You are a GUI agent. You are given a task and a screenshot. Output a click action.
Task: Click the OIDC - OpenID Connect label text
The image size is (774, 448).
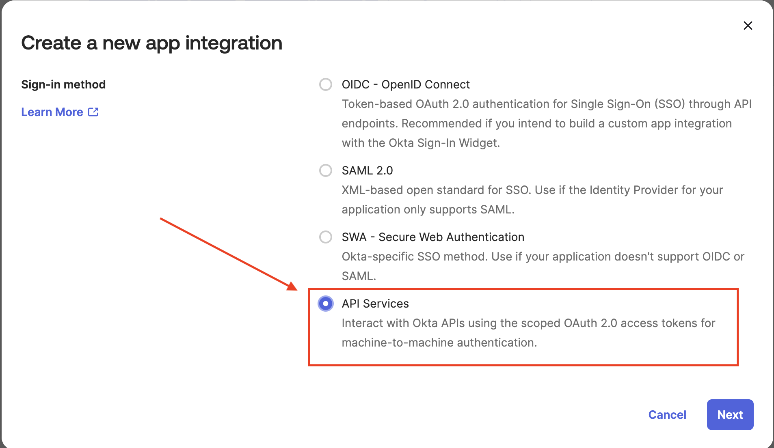(x=406, y=84)
